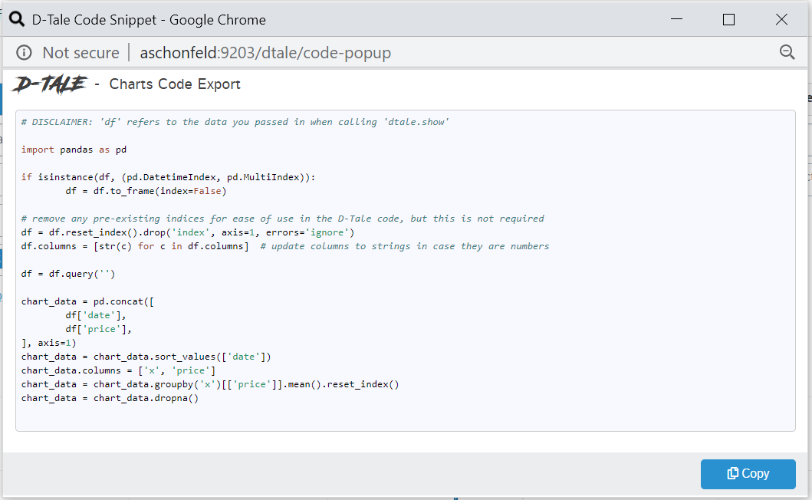This screenshot has height=500, width=812.
Task: Click the 'update columns to strings' comment
Action: pyautogui.click(x=404, y=246)
